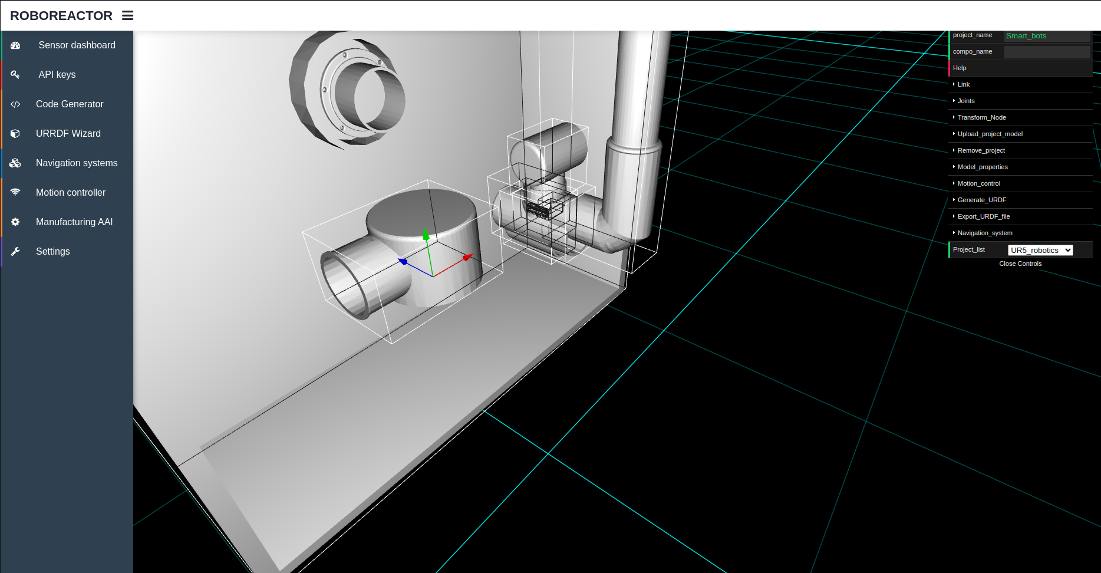The image size is (1101, 573).
Task: Expand the Export_URDF_file folder
Action: click(1020, 217)
